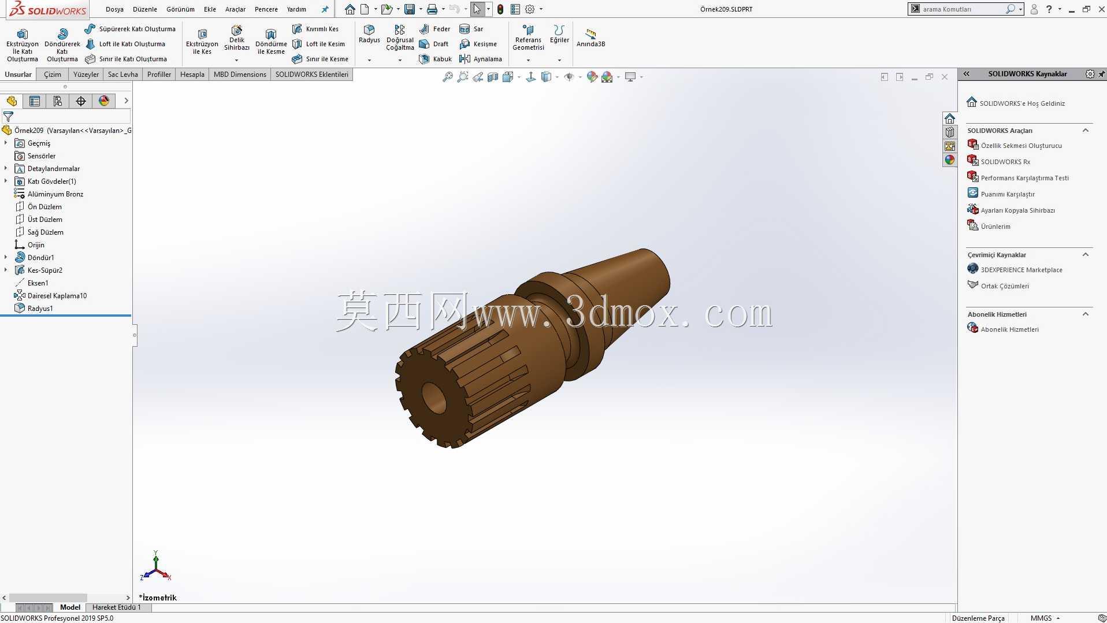This screenshot has width=1107, height=623.
Task: Select Döndürme ile Kesme tool
Action: pos(271,42)
